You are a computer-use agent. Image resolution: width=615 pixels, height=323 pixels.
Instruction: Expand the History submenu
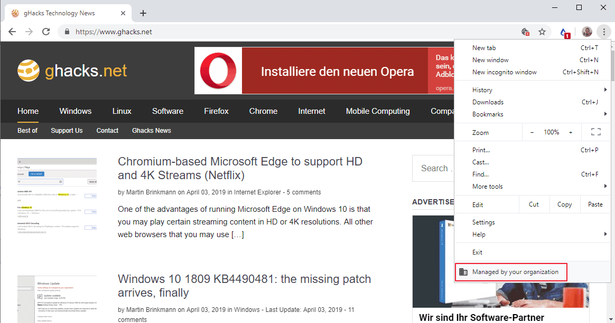coord(532,90)
